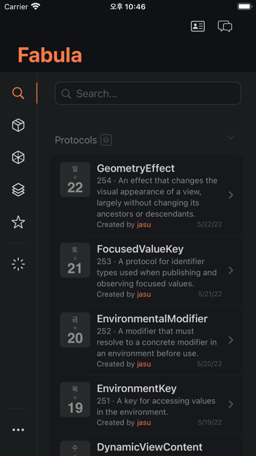Viewport: 256px width, 456px height.
Task: Collapse the Protocols section chevron
Action: pos(230,138)
